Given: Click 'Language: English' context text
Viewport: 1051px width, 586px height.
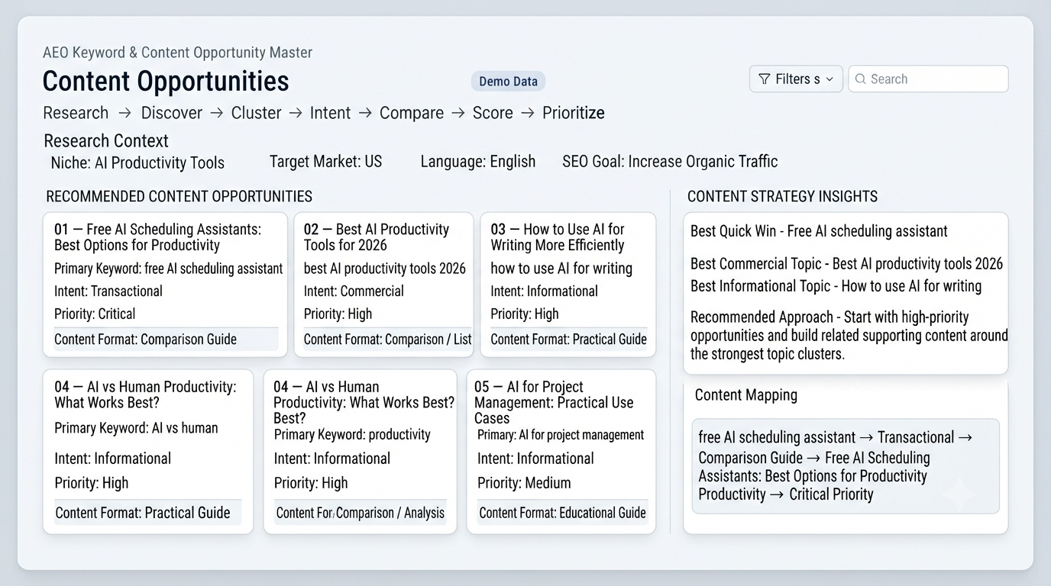Looking at the screenshot, I should pos(477,162).
